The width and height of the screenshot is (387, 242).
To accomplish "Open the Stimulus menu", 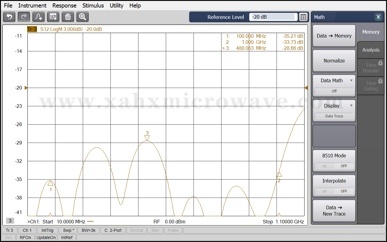I will coord(93,5).
